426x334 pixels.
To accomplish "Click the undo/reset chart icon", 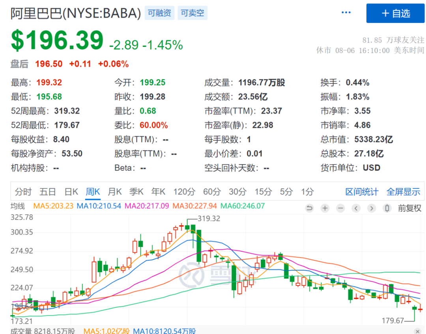I will pos(310,208).
